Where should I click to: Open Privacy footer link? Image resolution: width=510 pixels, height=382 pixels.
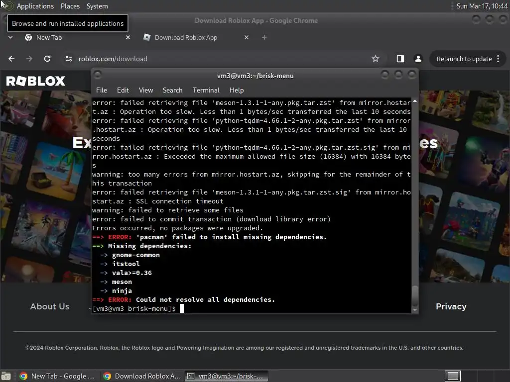(x=451, y=306)
